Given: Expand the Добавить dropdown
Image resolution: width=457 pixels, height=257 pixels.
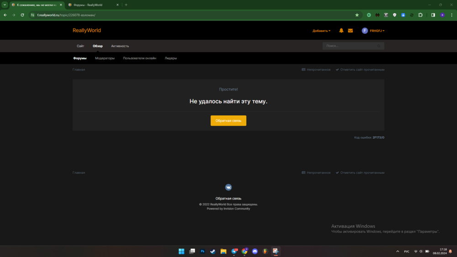Looking at the screenshot, I should click(321, 31).
